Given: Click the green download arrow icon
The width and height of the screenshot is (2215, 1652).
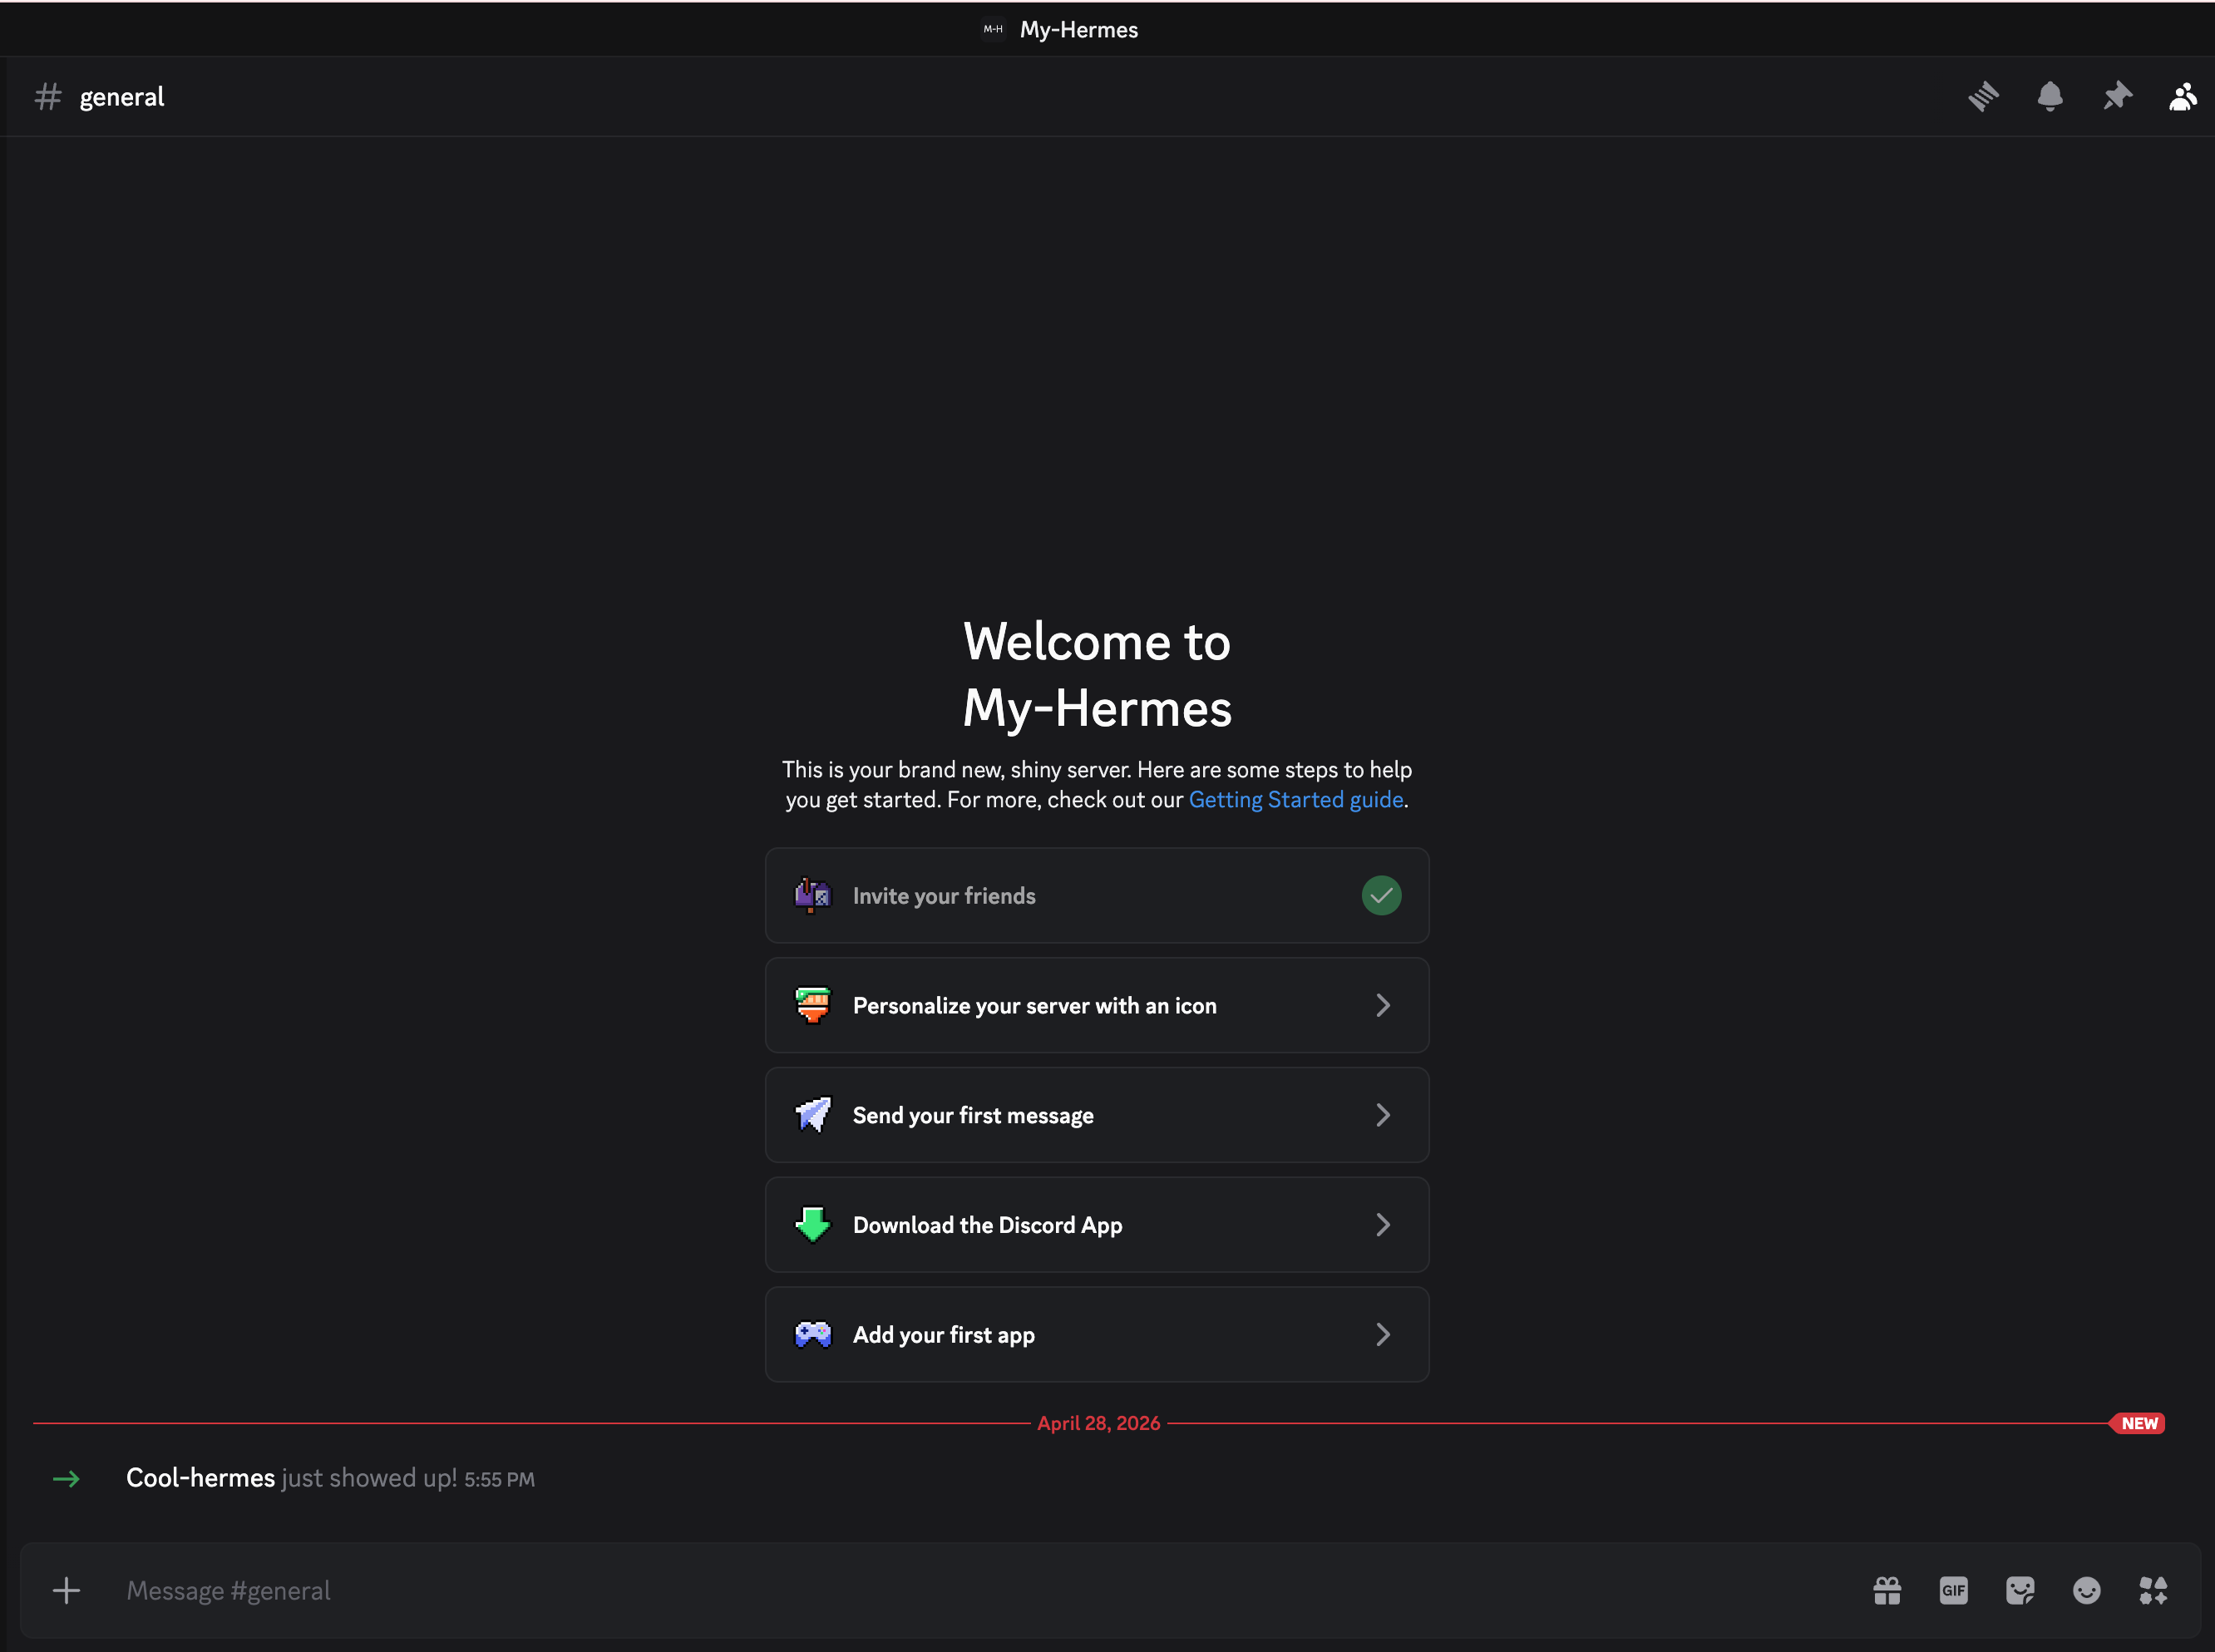Looking at the screenshot, I should 813,1224.
